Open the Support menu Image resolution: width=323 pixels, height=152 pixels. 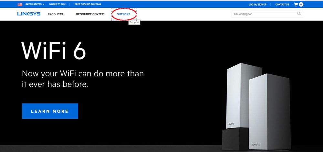click(x=124, y=14)
